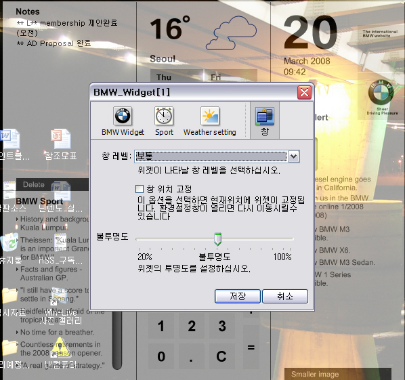The width and height of the screenshot is (405, 380).
Task: Click the BMW roundel icon in dialog toolbar
Action: click(123, 116)
